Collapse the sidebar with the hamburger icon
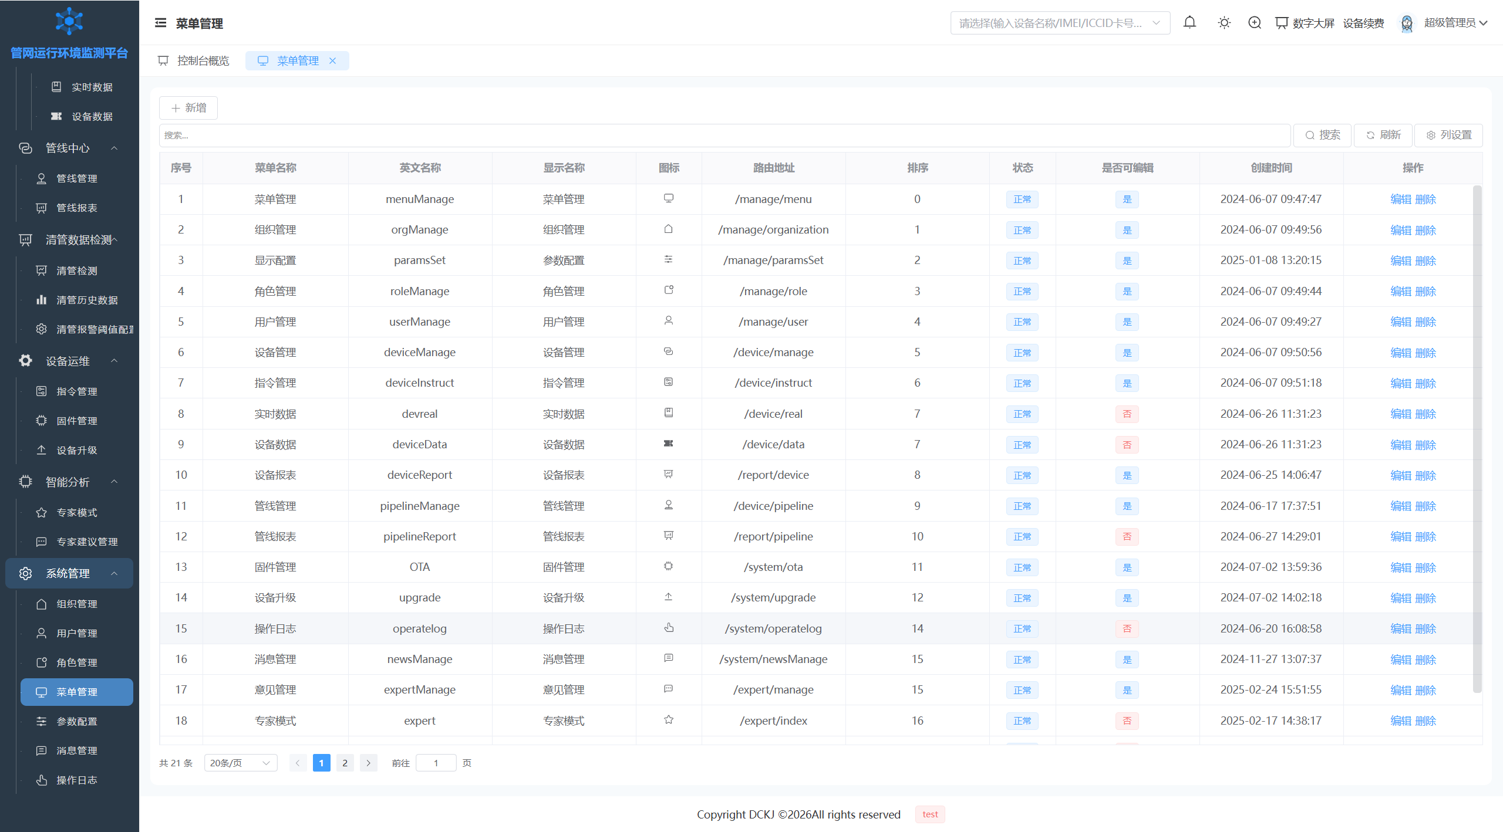 160,23
